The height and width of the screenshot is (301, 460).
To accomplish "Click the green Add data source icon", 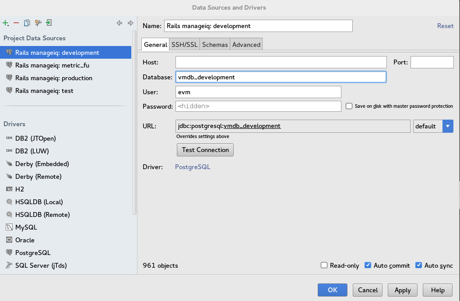I will tap(6, 23).
